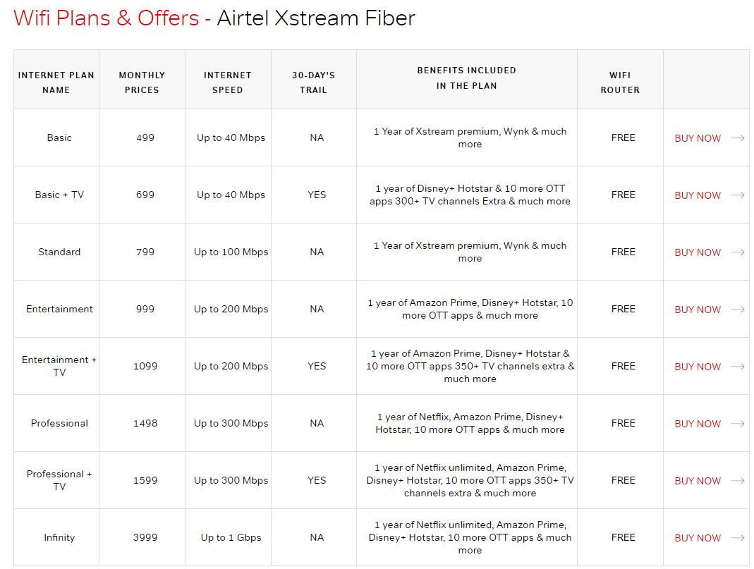Click the arrow icon in Standard plan row

tap(738, 252)
